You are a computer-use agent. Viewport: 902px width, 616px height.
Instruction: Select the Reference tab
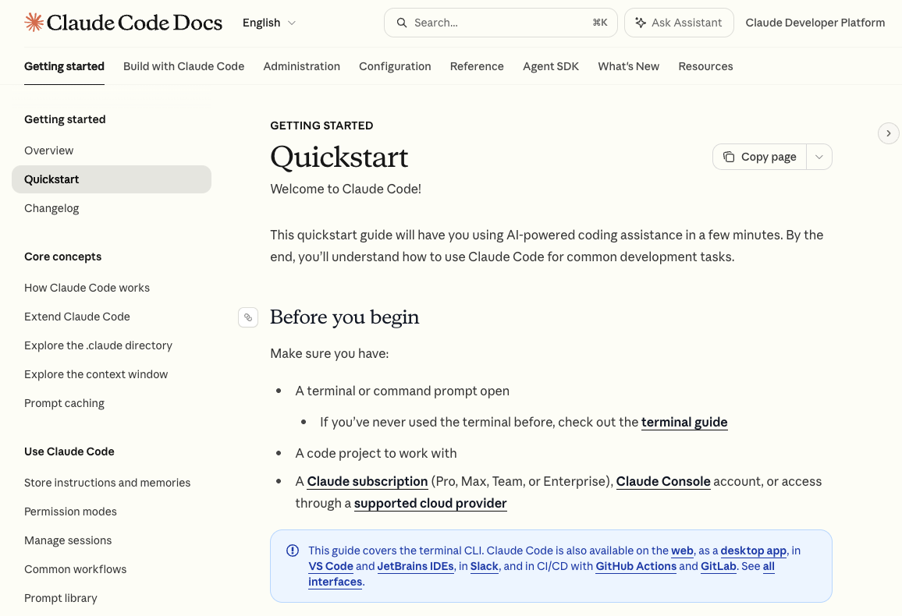[x=477, y=66]
